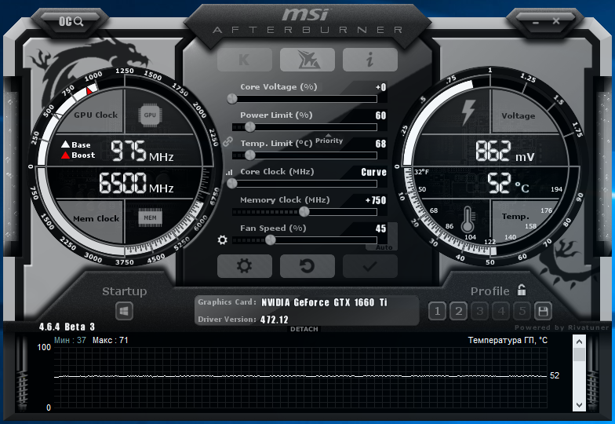Click the Core Clock slider handle
Screen dimensions: 615x424
(x=232, y=184)
